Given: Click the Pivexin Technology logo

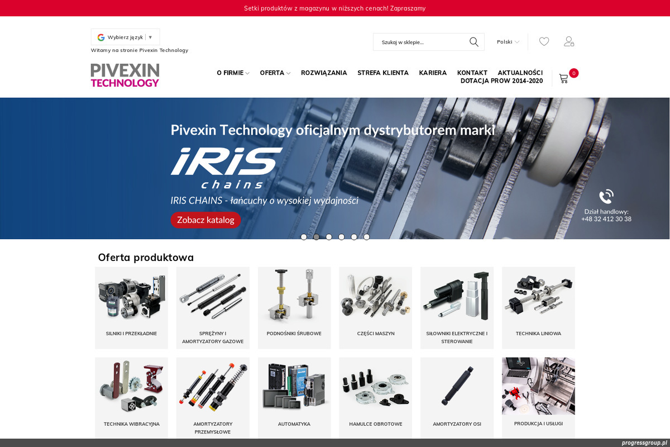Looking at the screenshot, I should tap(125, 75).
